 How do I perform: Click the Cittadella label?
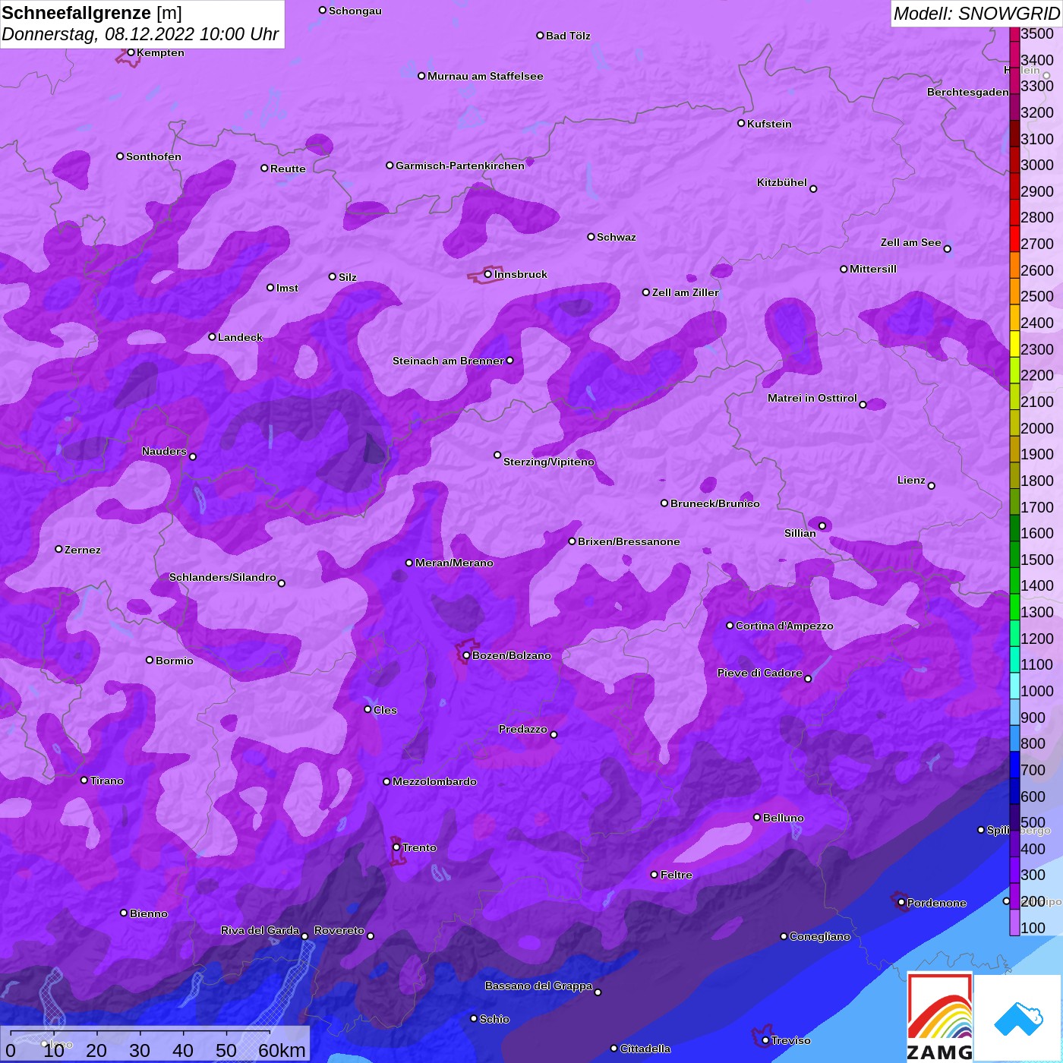(x=645, y=1049)
